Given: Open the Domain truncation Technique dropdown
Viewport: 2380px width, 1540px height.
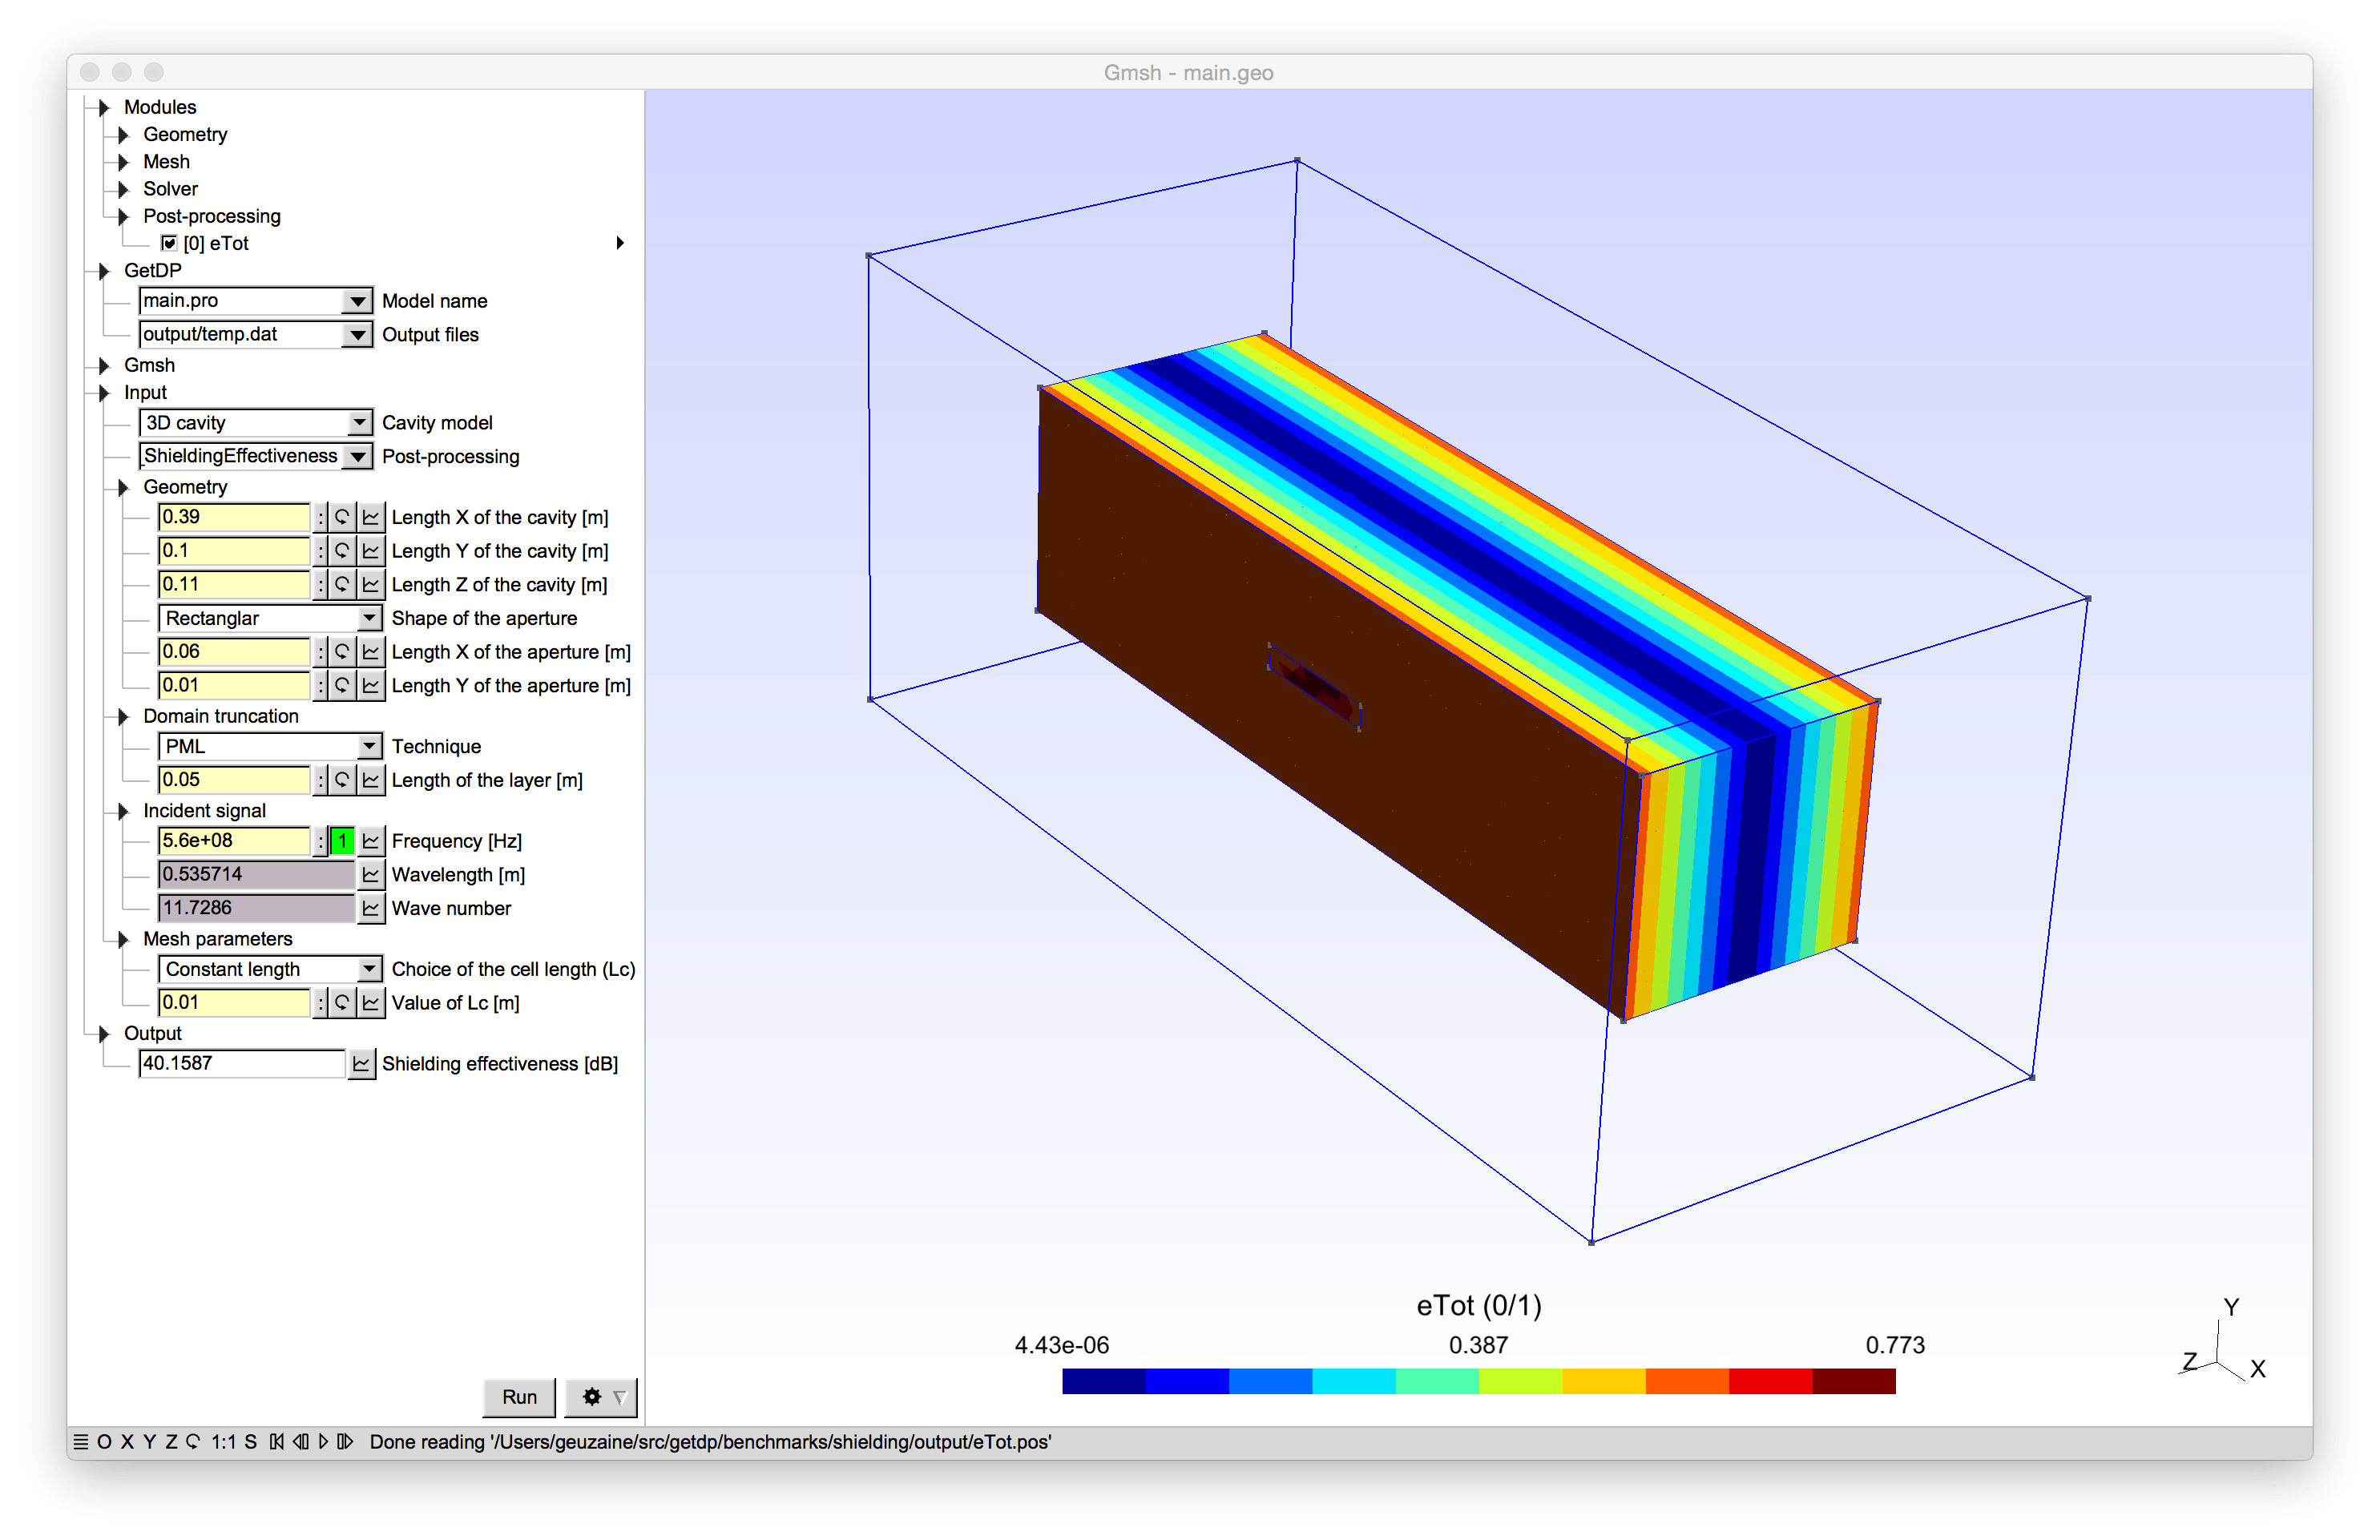Looking at the screenshot, I should click(369, 747).
